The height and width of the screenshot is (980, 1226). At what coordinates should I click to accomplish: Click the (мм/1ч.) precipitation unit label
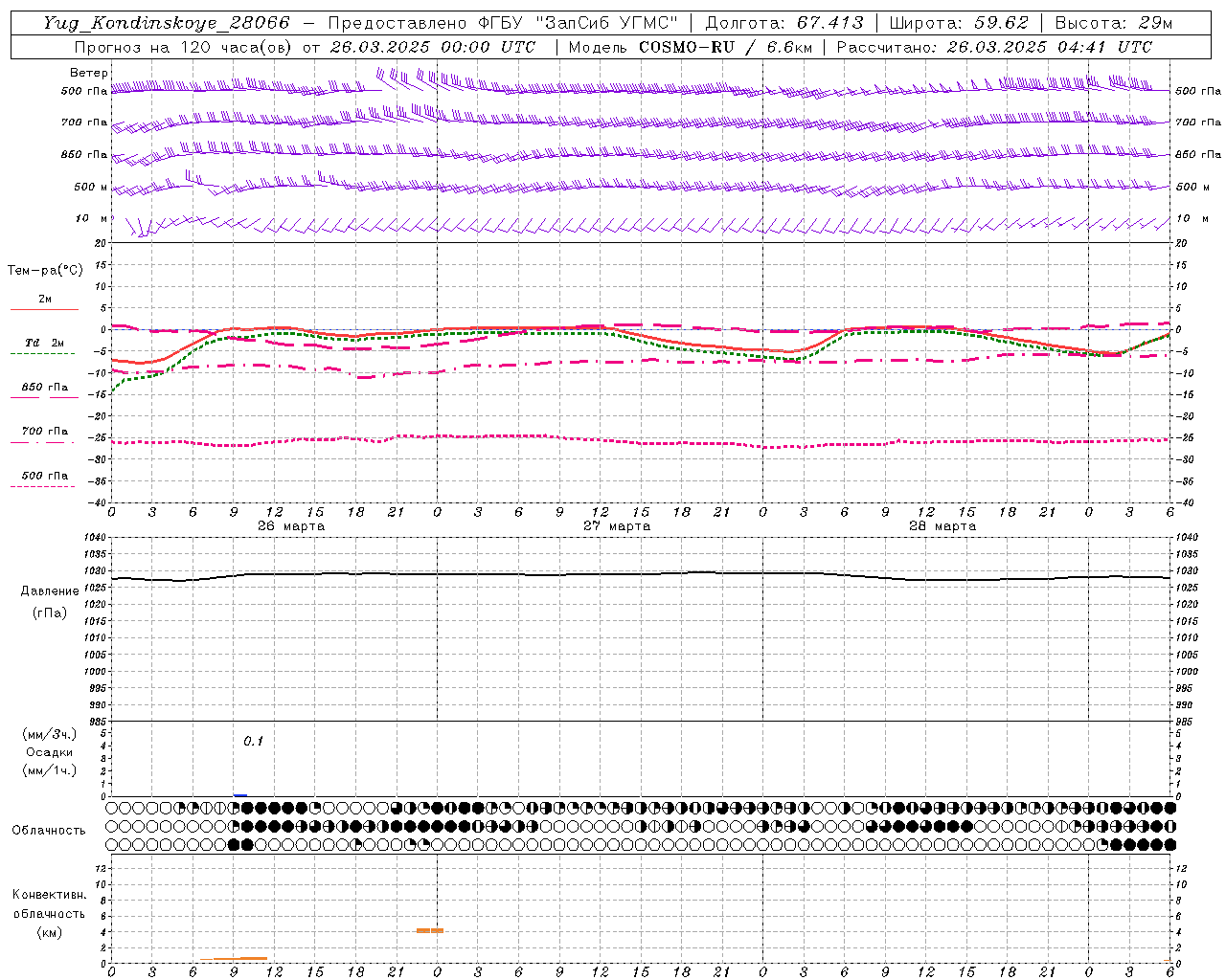click(50, 770)
